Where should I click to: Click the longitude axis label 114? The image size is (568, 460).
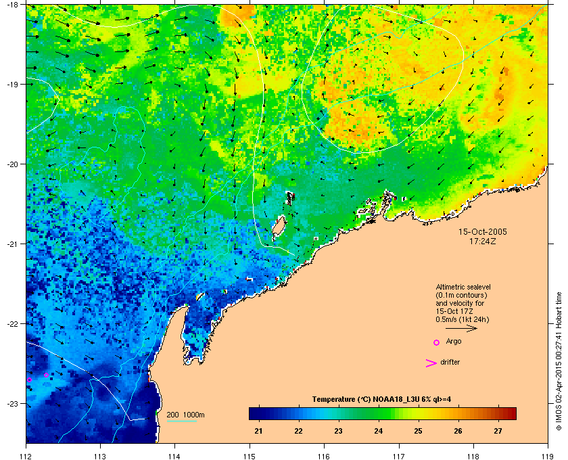click(x=174, y=456)
